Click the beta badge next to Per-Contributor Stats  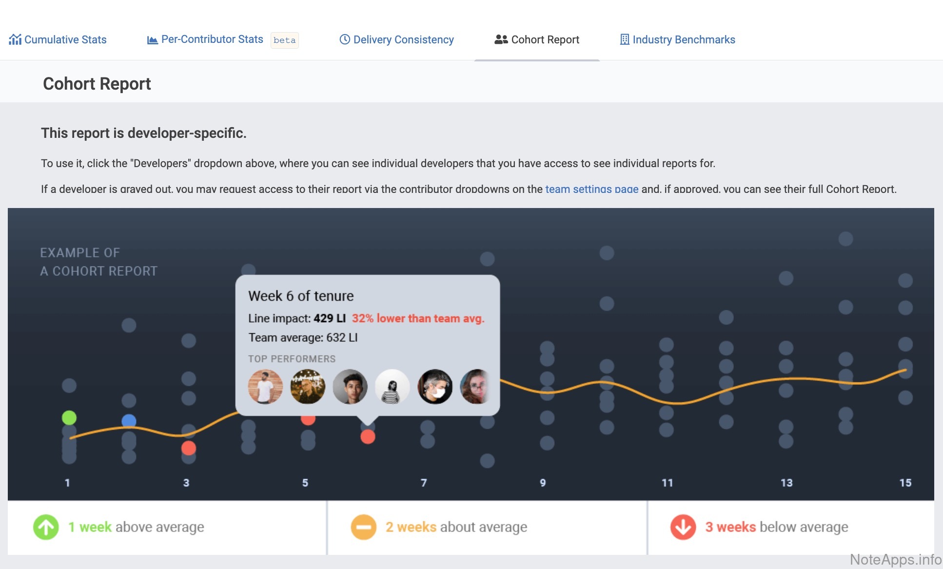pos(284,40)
